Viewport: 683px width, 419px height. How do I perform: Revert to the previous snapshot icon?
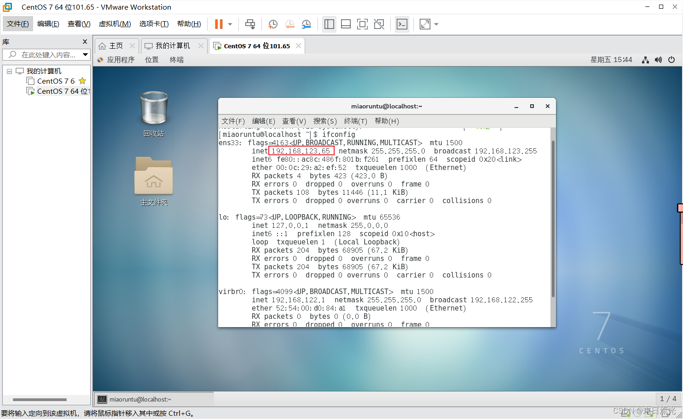[x=289, y=24]
